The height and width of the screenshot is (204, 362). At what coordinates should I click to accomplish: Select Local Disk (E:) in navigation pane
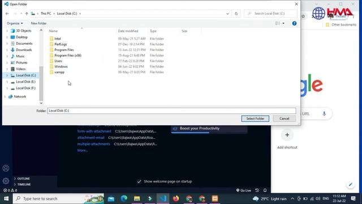(25, 82)
